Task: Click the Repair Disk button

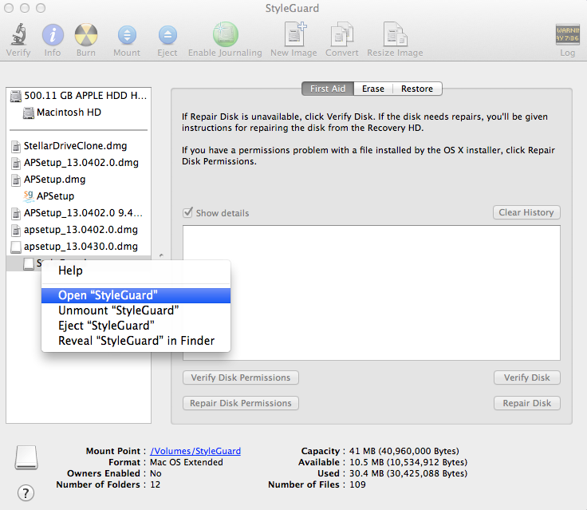Action: coord(526,403)
